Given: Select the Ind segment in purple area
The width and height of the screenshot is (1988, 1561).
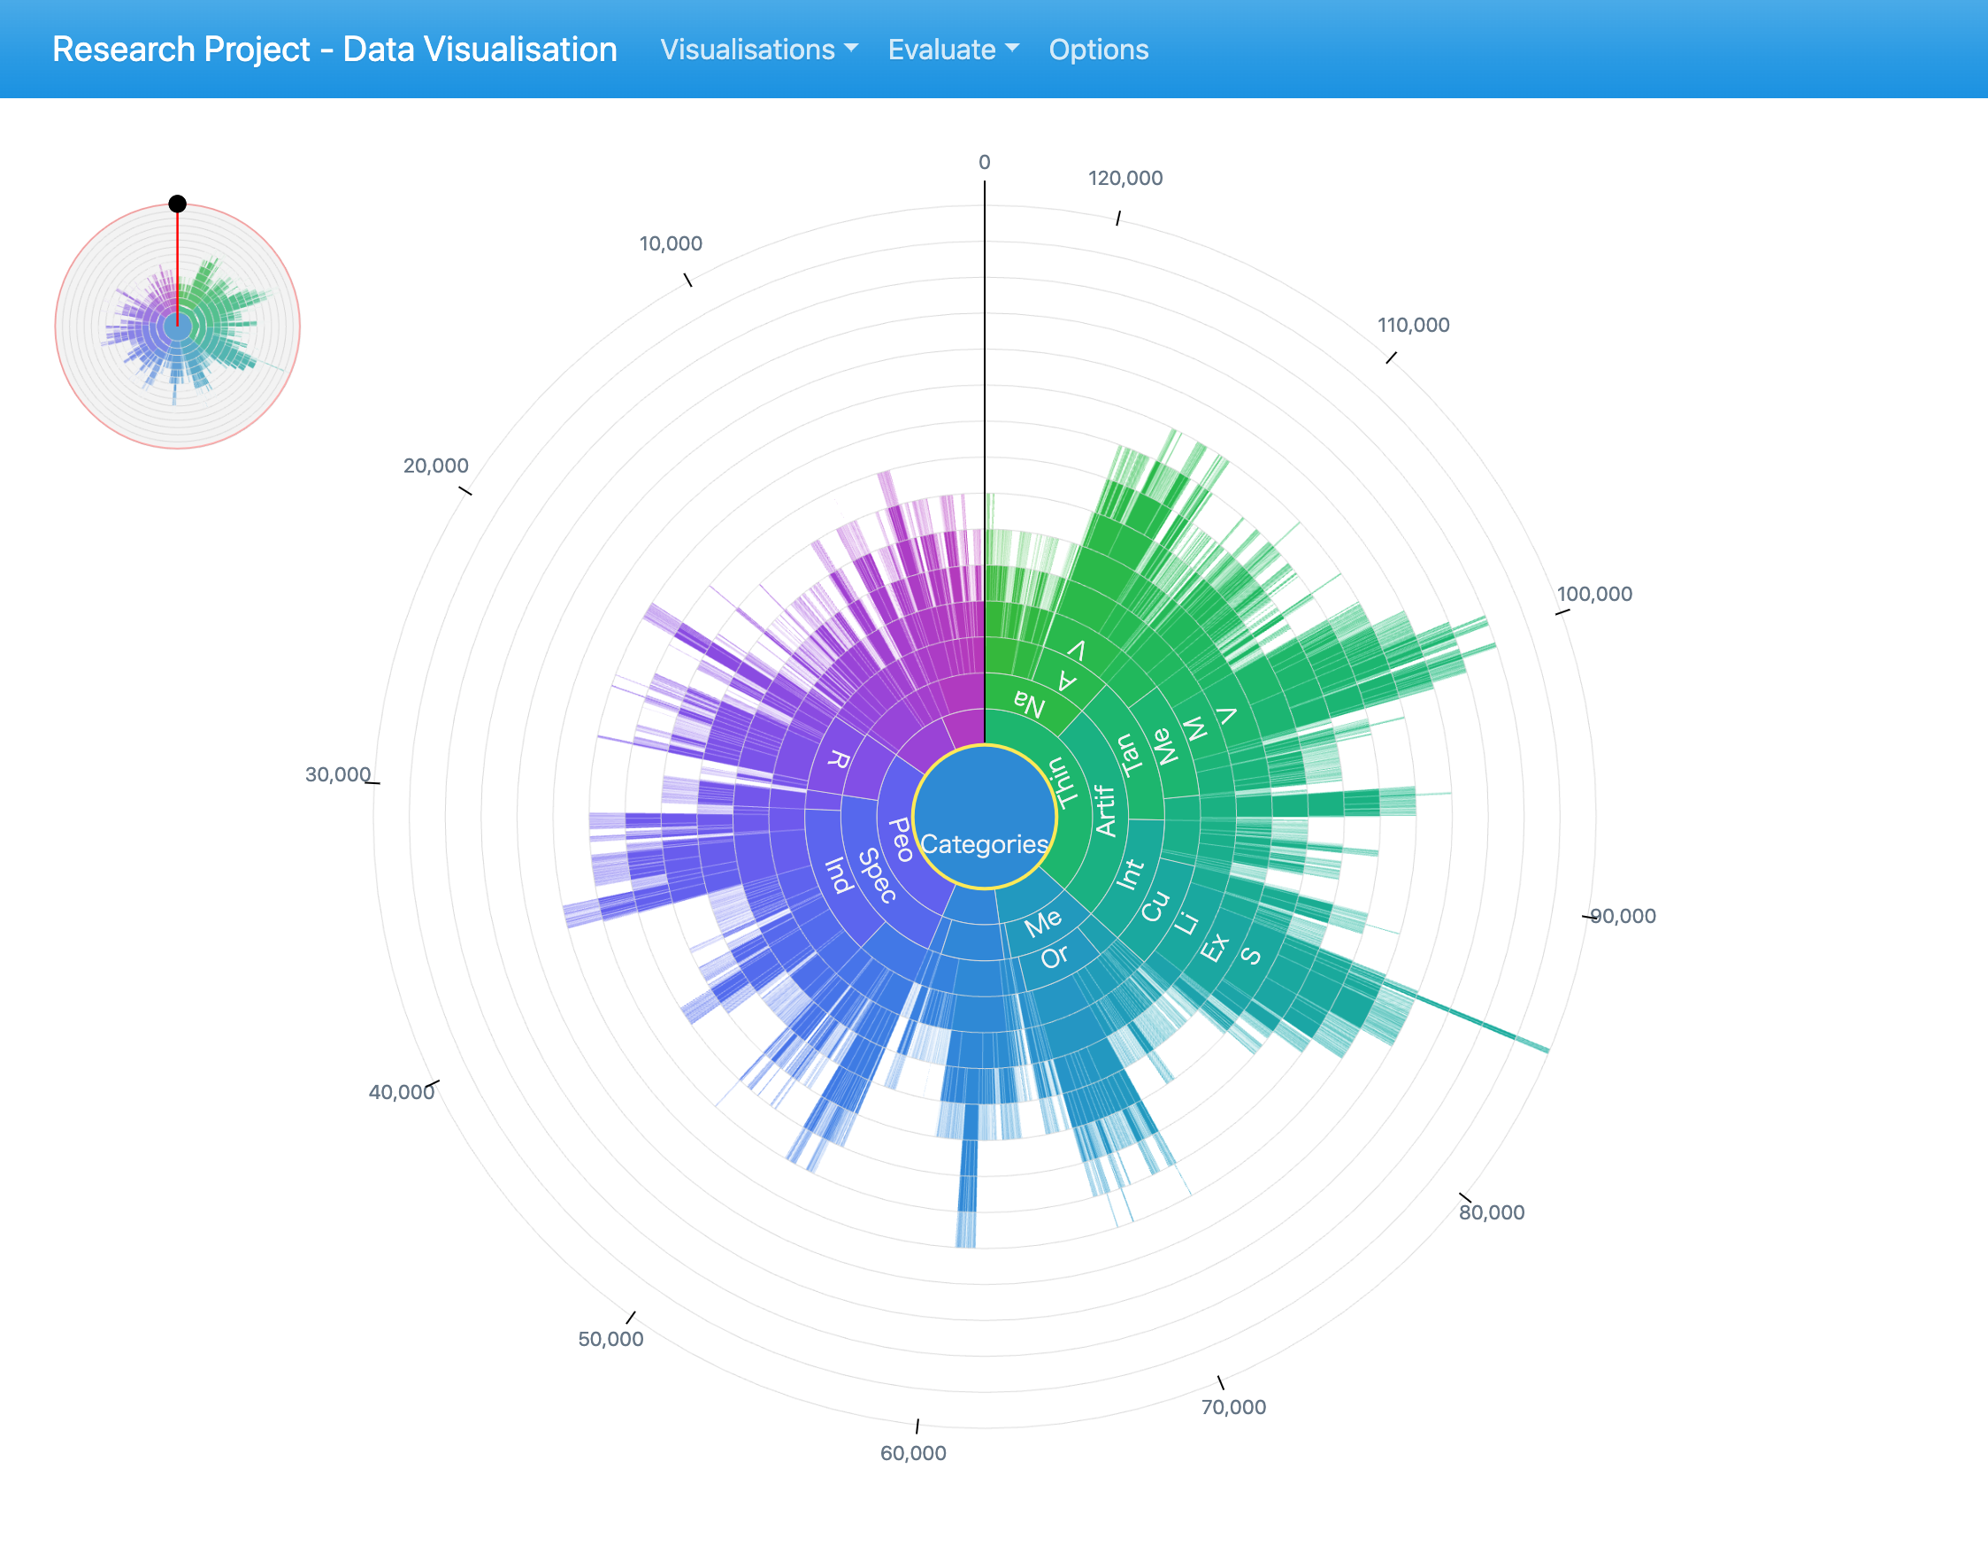Looking at the screenshot, I should pyautogui.click(x=838, y=875).
